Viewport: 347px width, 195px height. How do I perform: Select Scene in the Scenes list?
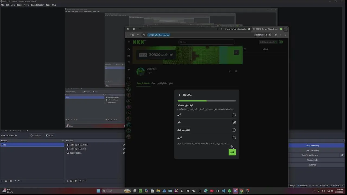pyautogui.click(x=32, y=145)
